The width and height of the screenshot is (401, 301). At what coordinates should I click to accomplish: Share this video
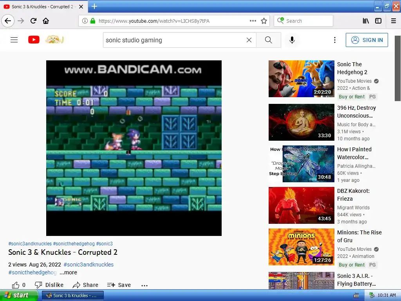pyautogui.click(x=85, y=285)
